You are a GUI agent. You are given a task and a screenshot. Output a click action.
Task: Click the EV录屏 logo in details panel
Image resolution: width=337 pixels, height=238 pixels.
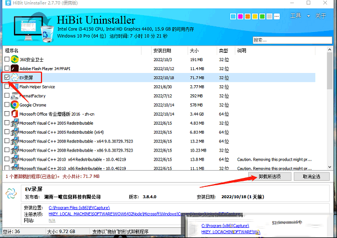point(11,193)
